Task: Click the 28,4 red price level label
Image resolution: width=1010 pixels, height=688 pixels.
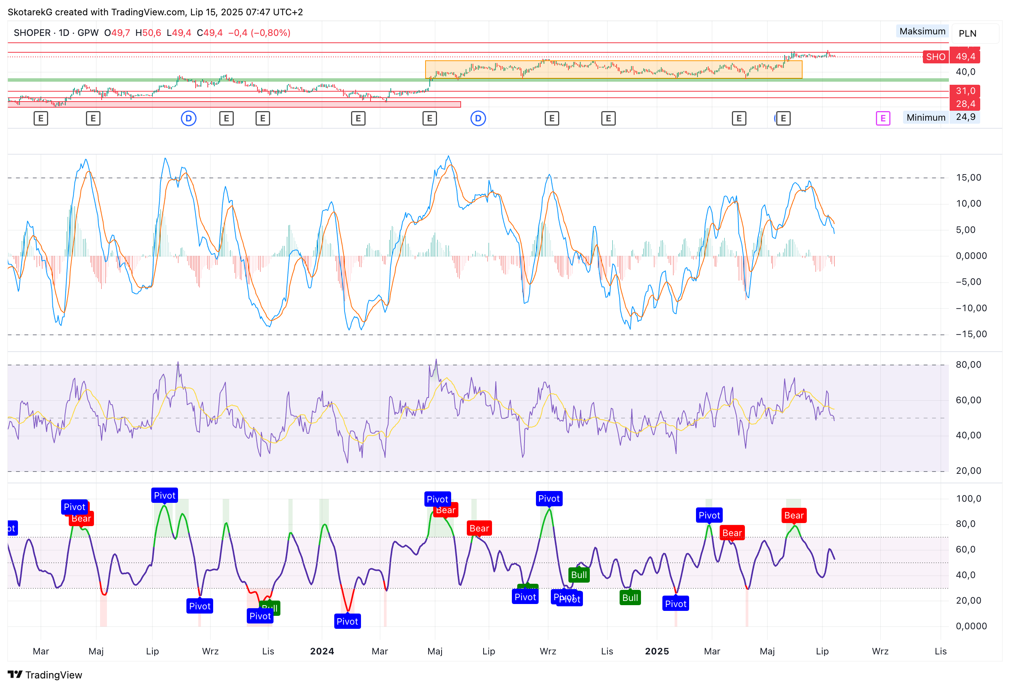Action: coord(965,104)
